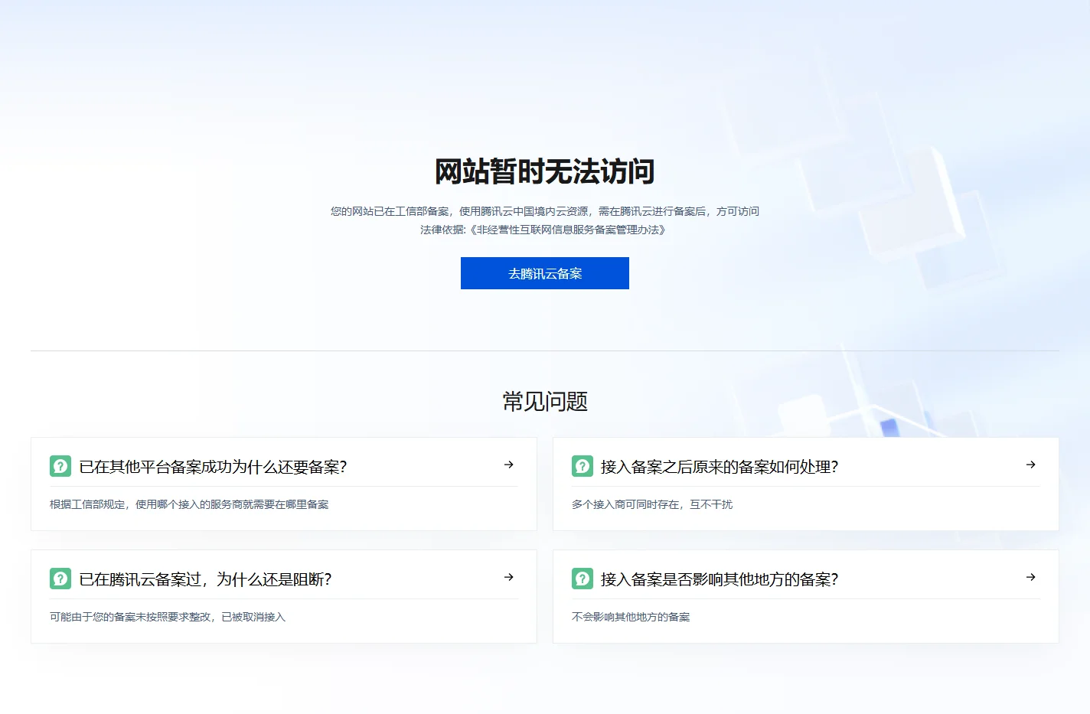
Task: Click the 常见问题 section heading
Action: 544,401
